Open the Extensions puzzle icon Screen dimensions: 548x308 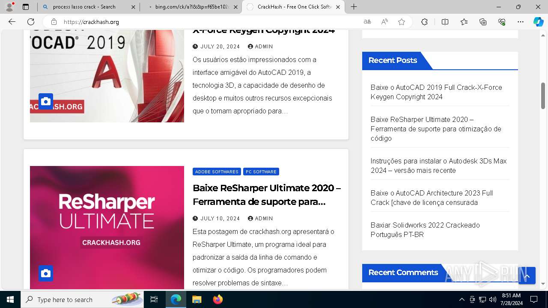[x=424, y=22]
